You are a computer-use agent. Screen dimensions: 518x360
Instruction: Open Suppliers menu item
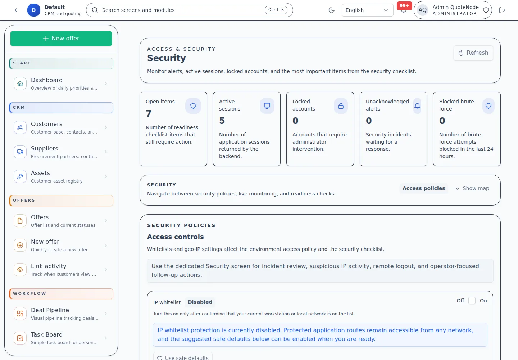click(x=61, y=152)
